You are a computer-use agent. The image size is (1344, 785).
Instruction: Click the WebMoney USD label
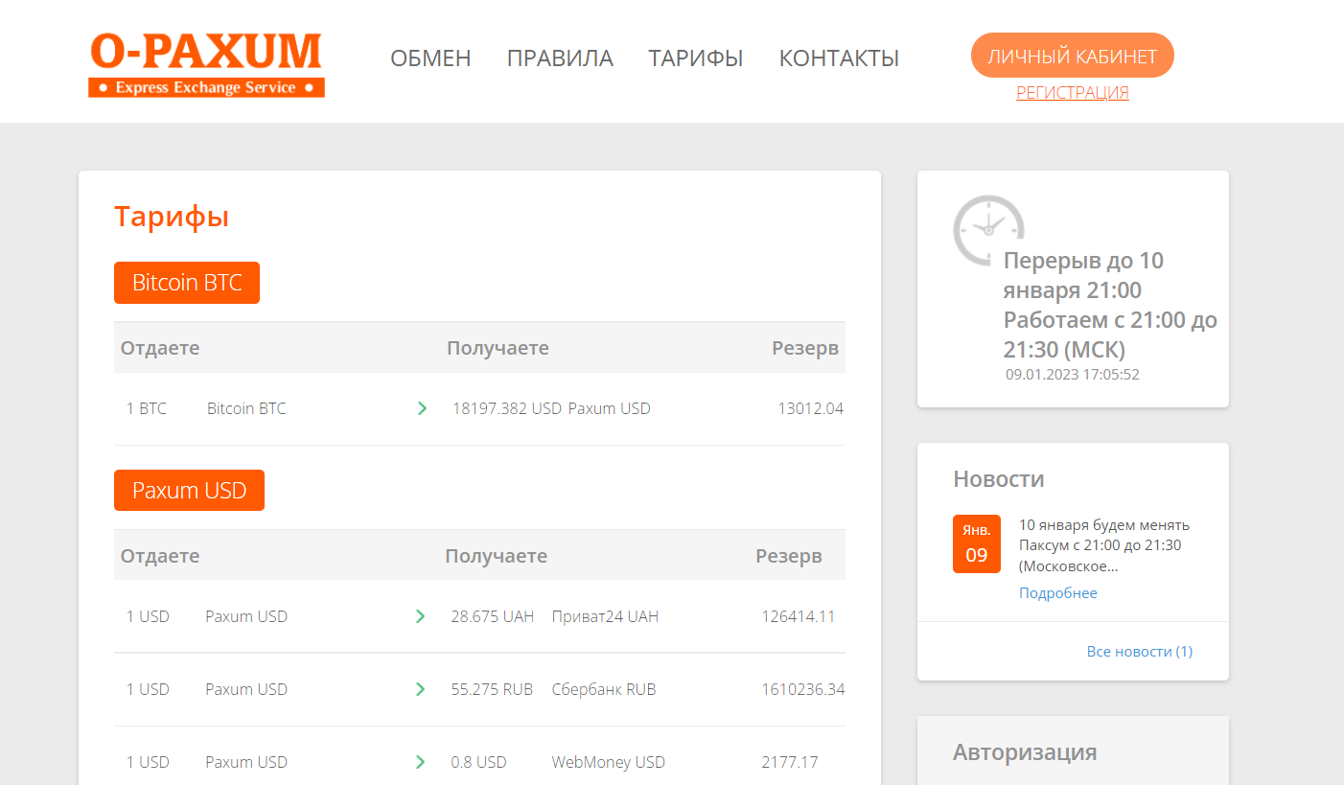(x=609, y=762)
